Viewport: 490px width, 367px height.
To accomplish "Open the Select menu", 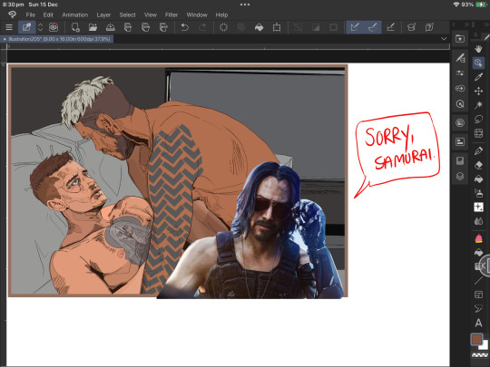I will 128,14.
